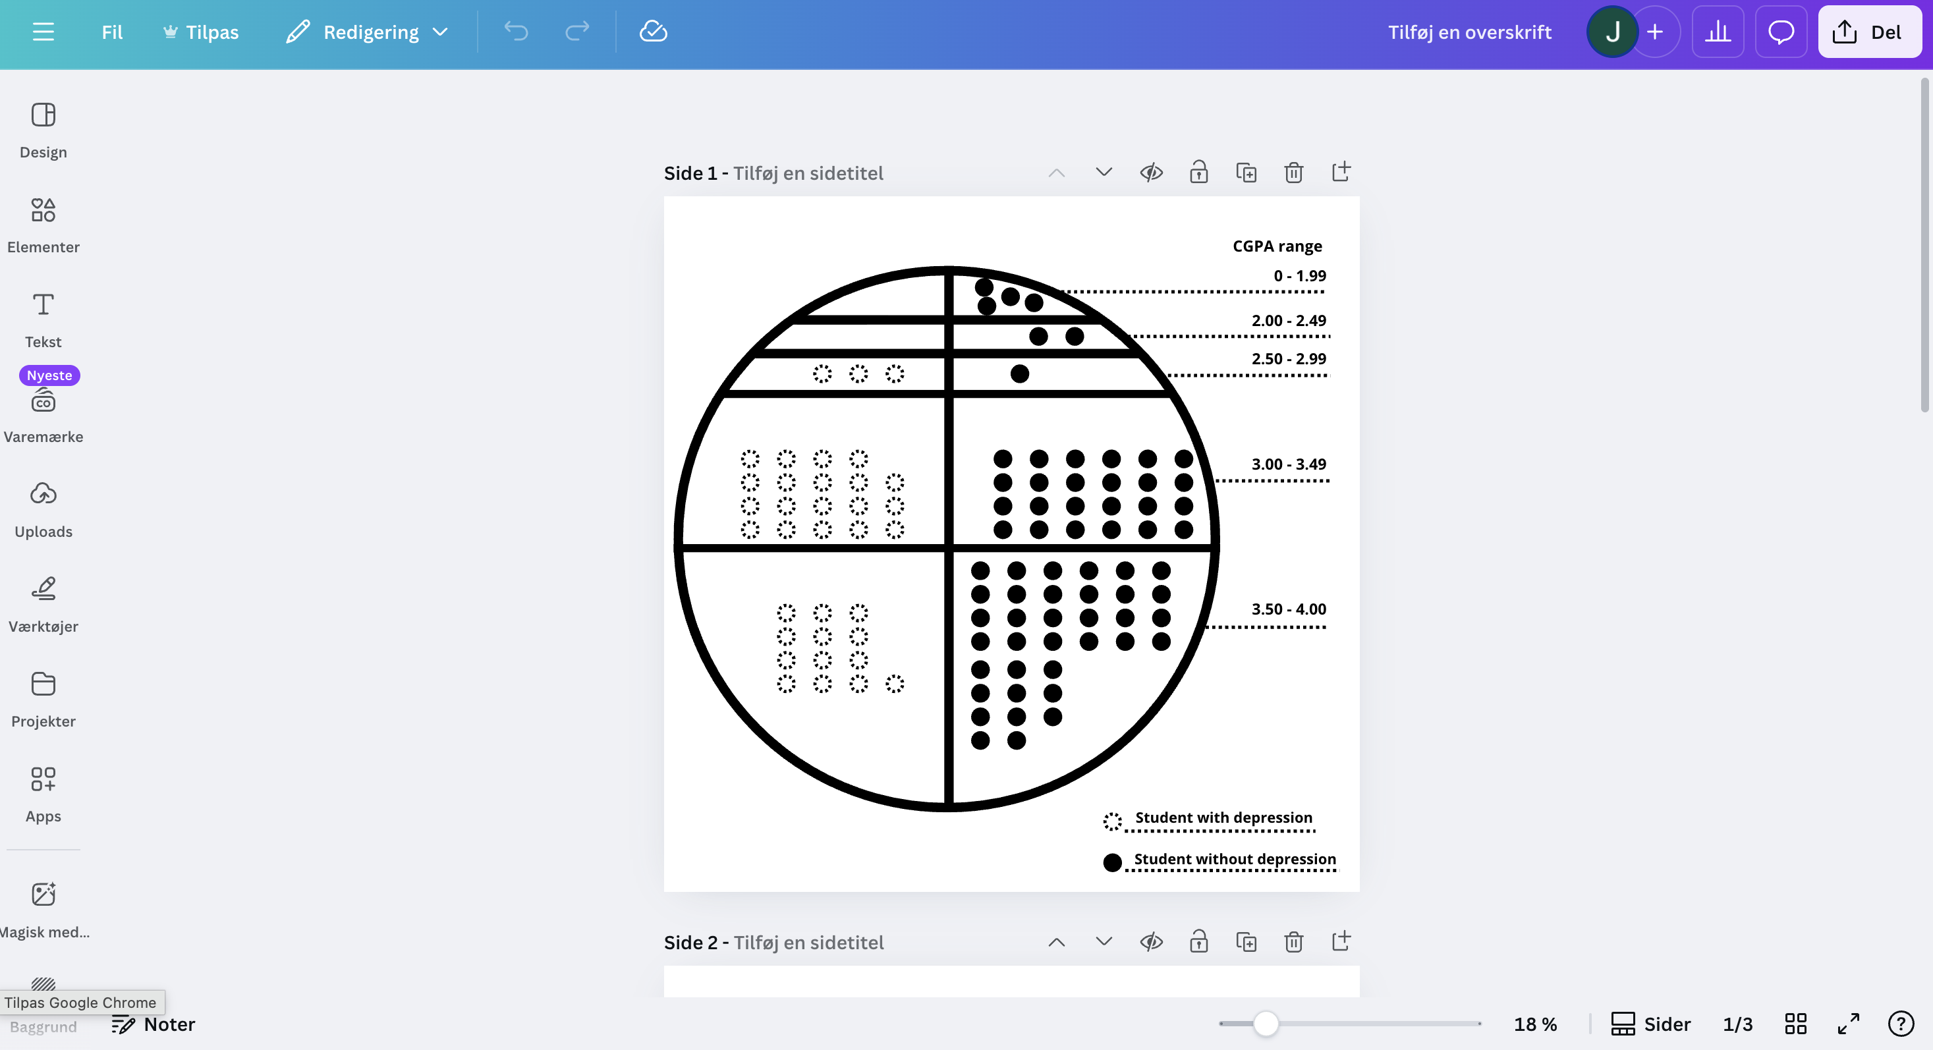This screenshot has width=1933, height=1050.
Task: Adjust the zoom slider
Action: click(1266, 1023)
